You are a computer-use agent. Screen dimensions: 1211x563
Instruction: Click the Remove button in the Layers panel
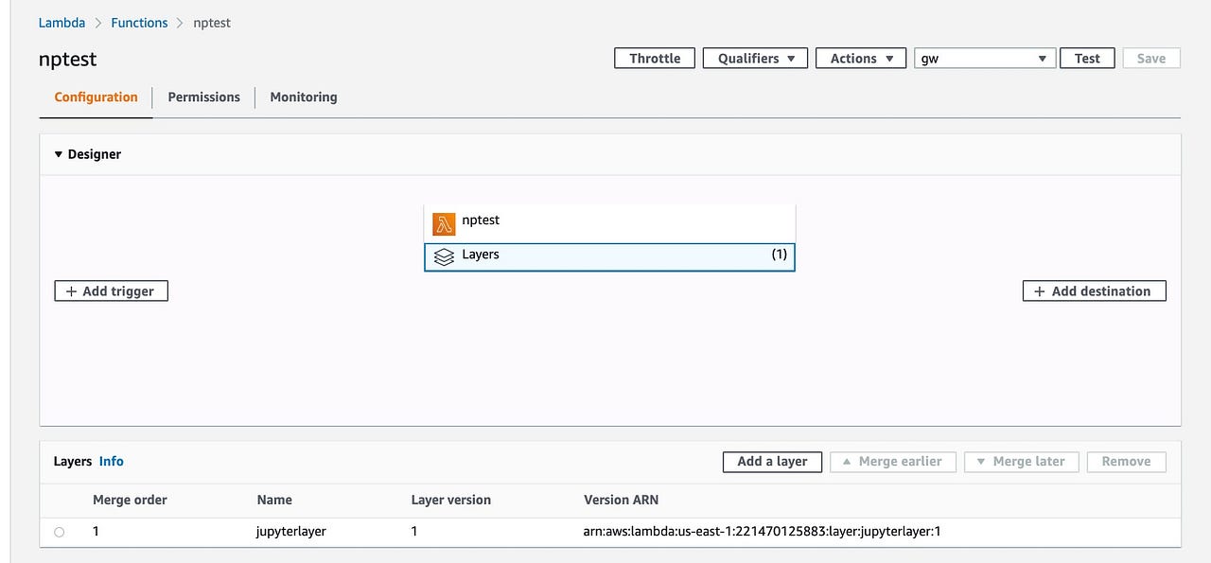pos(1125,462)
